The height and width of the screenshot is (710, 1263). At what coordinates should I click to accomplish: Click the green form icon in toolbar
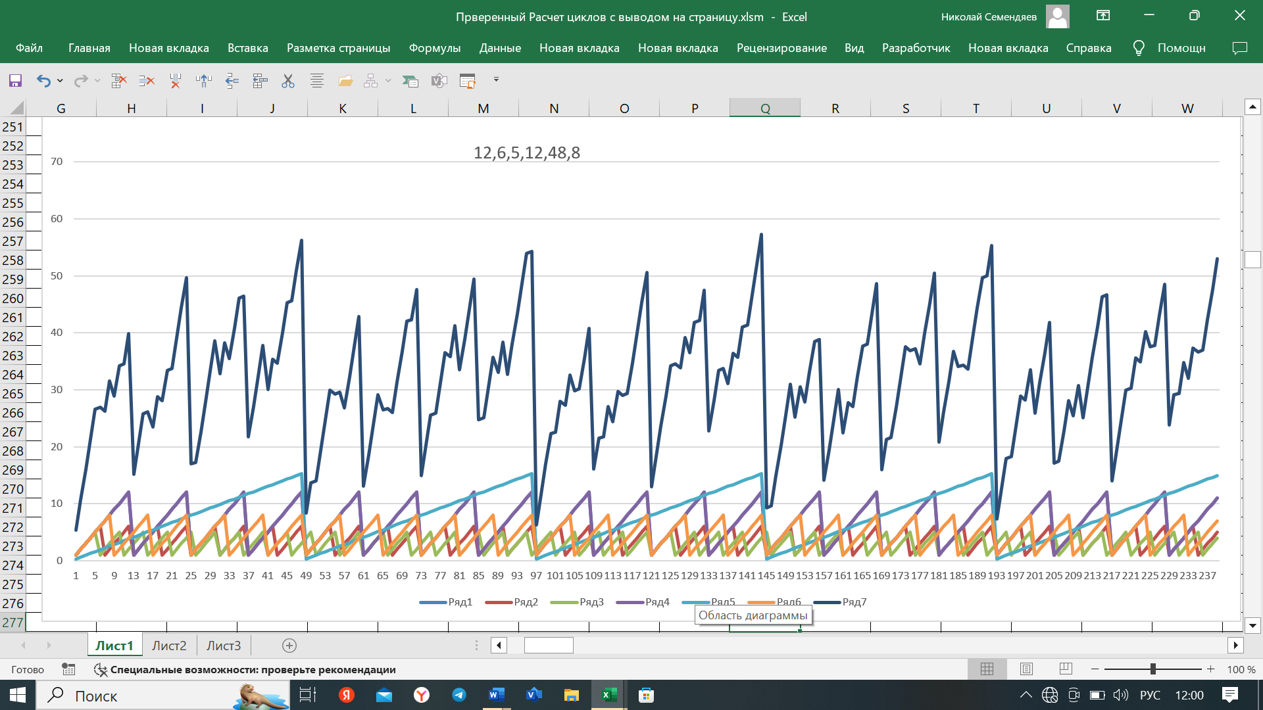[410, 80]
